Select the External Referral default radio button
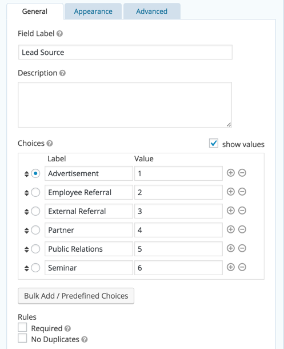Screen dimensions: 284x349 click(x=35, y=211)
